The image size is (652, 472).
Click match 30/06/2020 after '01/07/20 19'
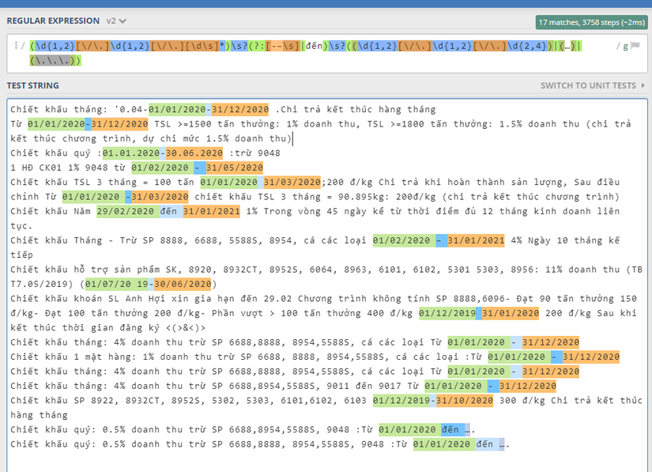click(x=183, y=284)
